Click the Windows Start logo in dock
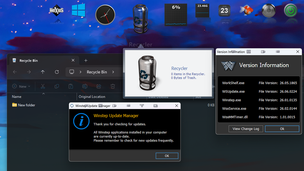Image resolution: width=304 pixels, height=171 pixels. tap(78, 10)
